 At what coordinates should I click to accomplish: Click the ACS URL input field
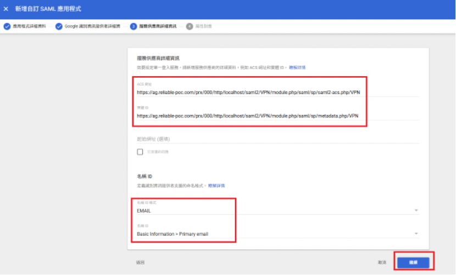278,92
